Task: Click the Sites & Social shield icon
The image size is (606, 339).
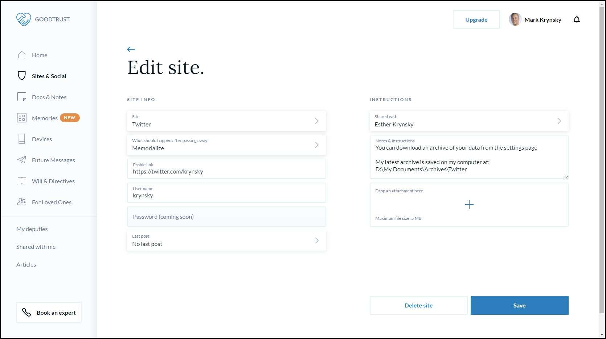Action: [22, 76]
